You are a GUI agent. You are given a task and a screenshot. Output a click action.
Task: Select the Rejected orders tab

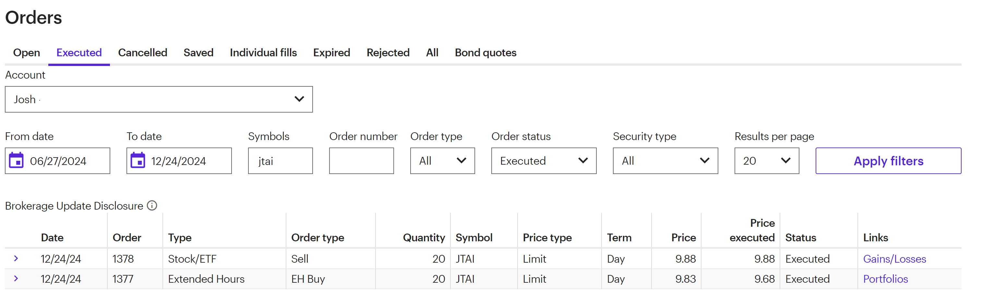(388, 52)
